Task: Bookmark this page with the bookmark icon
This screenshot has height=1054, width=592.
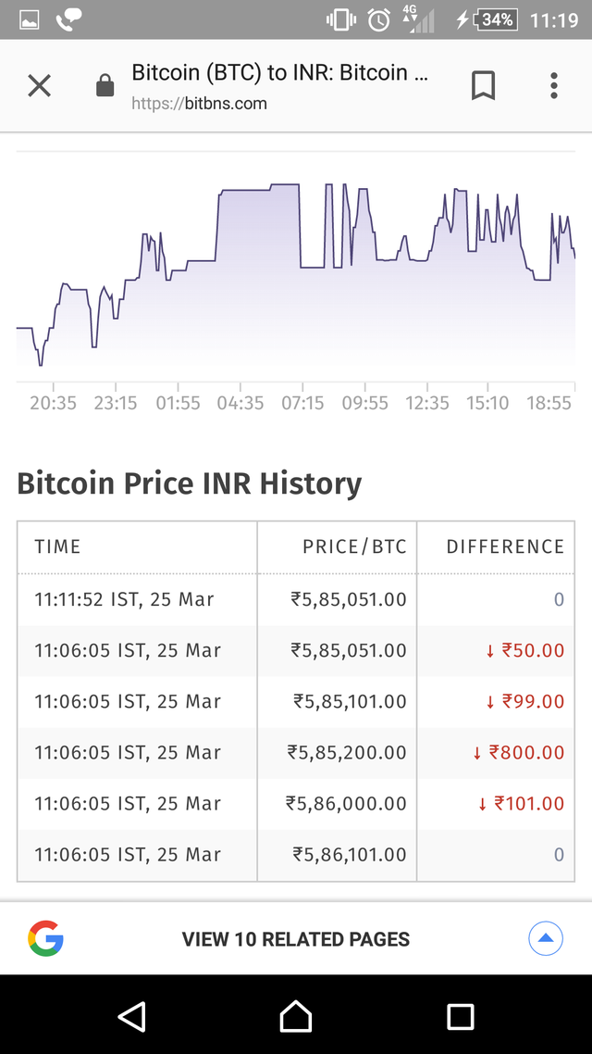Action: pyautogui.click(x=483, y=86)
